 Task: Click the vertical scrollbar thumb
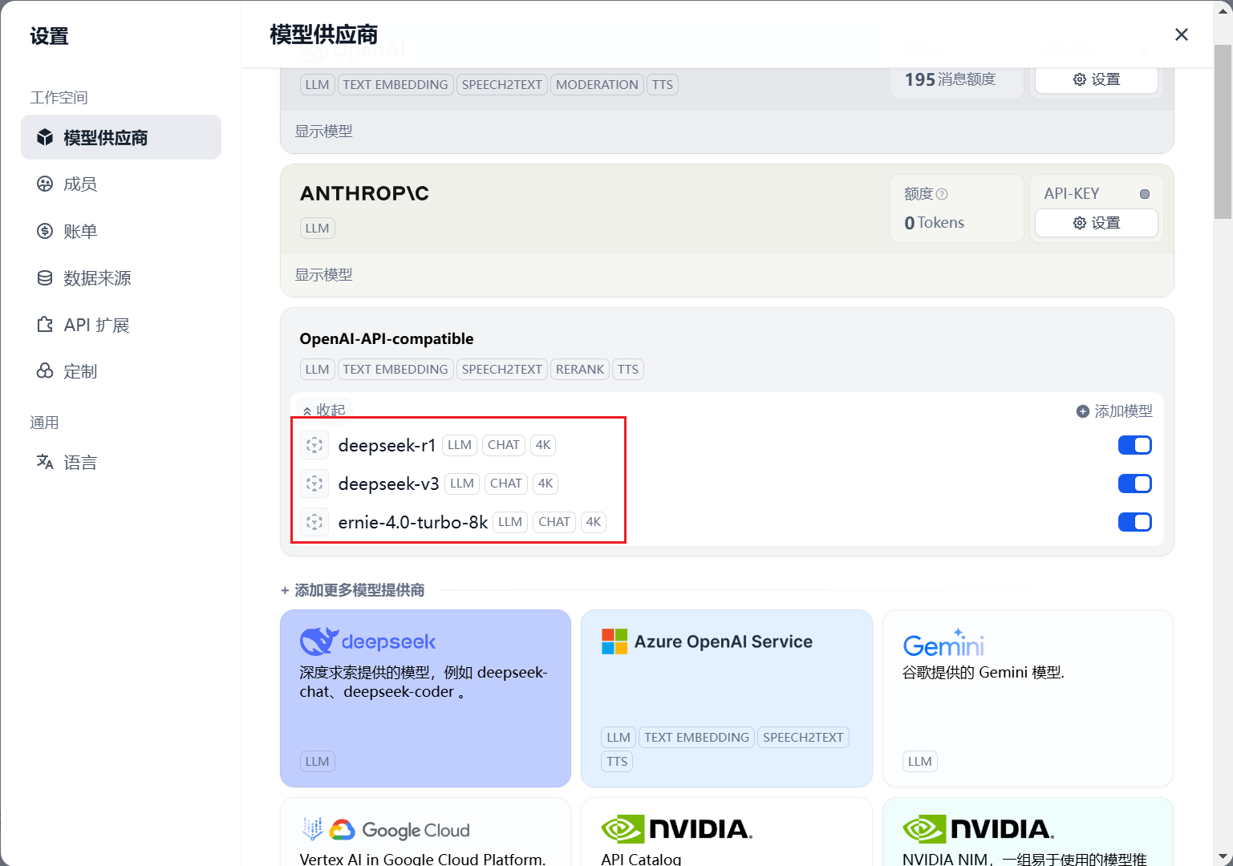1223,131
